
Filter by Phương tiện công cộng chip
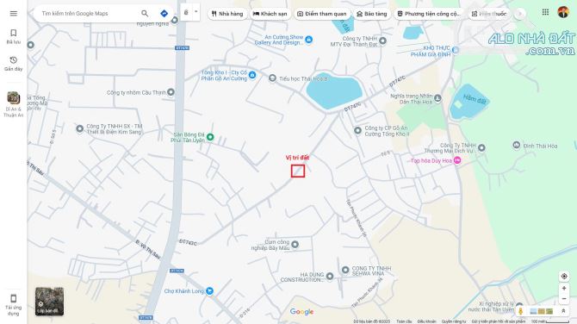(429, 14)
